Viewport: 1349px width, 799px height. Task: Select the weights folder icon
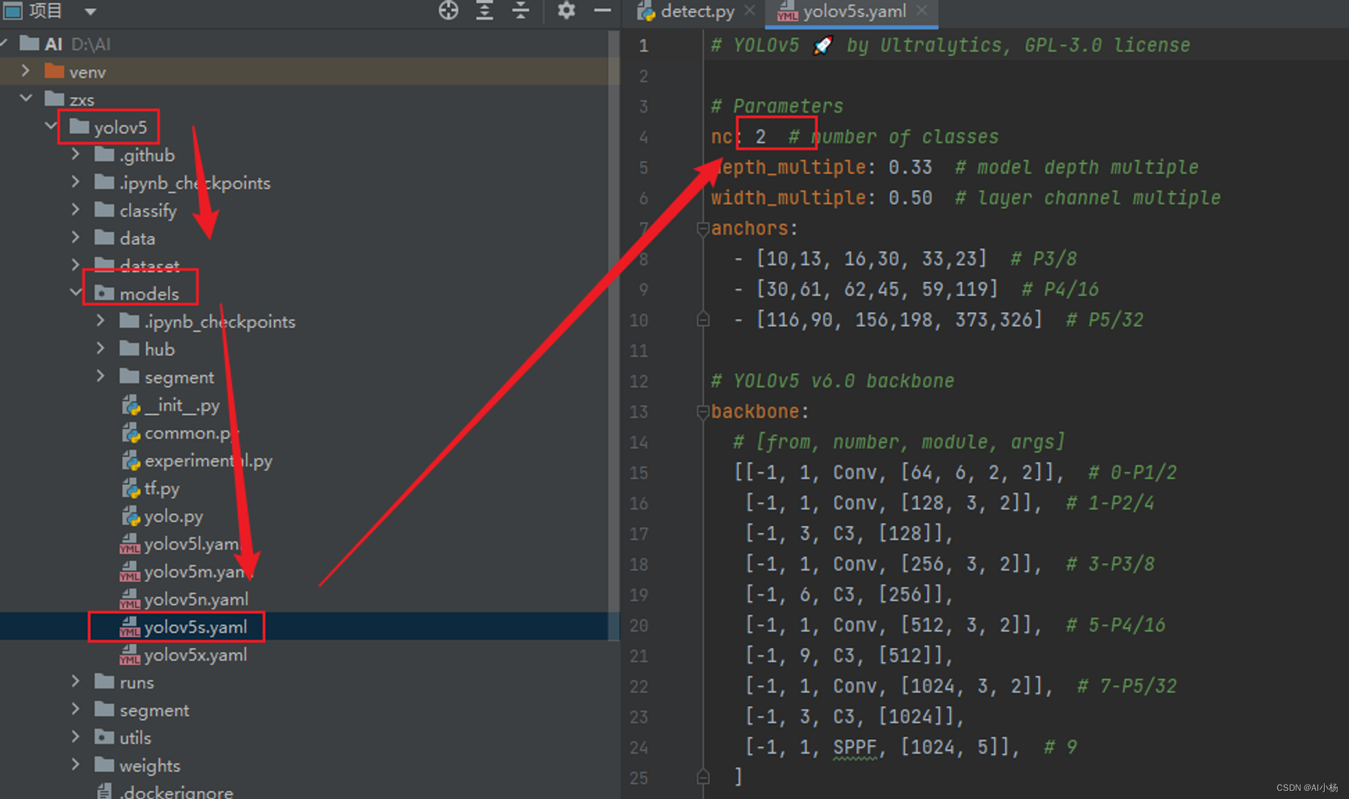pyautogui.click(x=105, y=765)
